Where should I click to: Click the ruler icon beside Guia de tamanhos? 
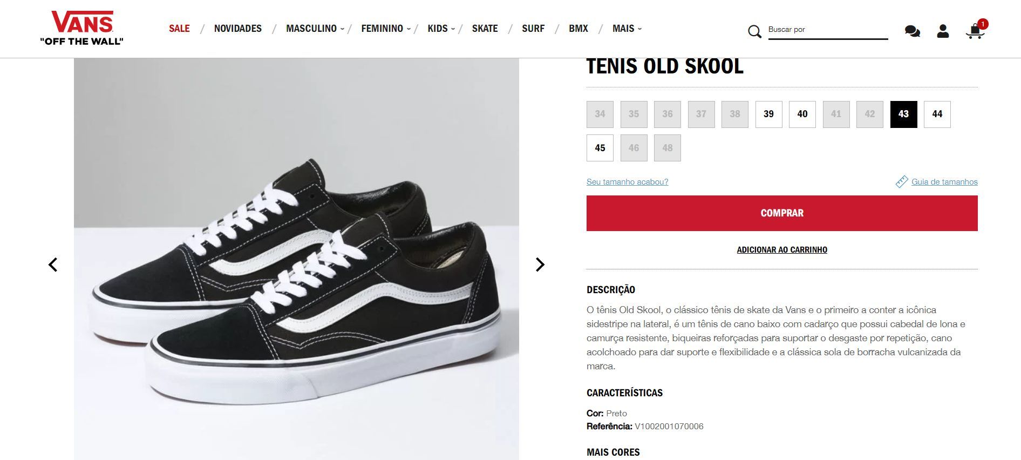click(901, 182)
